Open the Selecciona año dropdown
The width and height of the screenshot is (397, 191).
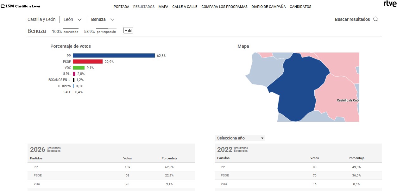[240, 138]
